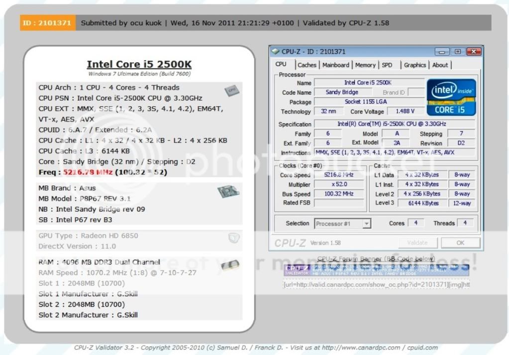Click the RAM module icon beside RAM info
This screenshot has height=355, width=509.
click(x=230, y=265)
